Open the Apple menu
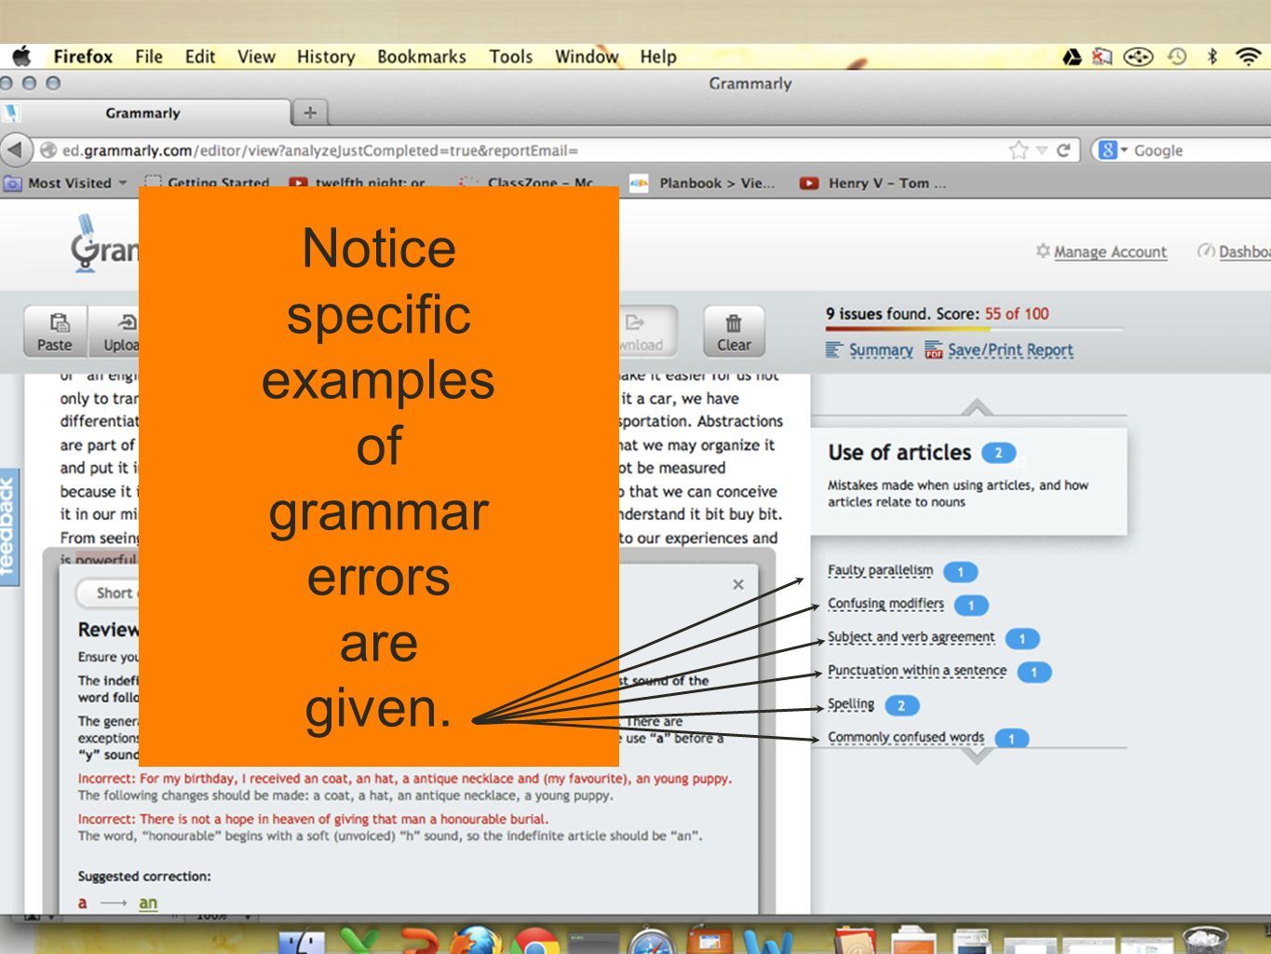This screenshot has width=1271, height=954. click(20, 56)
